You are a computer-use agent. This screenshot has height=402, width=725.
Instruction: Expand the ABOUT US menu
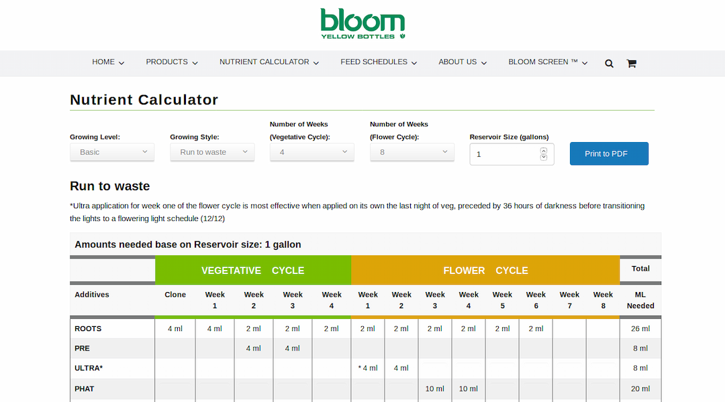point(463,62)
